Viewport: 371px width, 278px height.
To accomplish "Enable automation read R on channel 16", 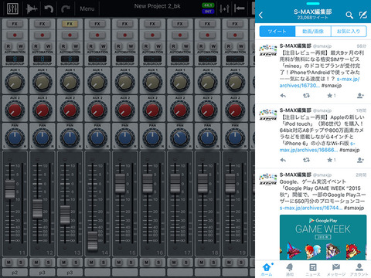I will tap(146, 46).
